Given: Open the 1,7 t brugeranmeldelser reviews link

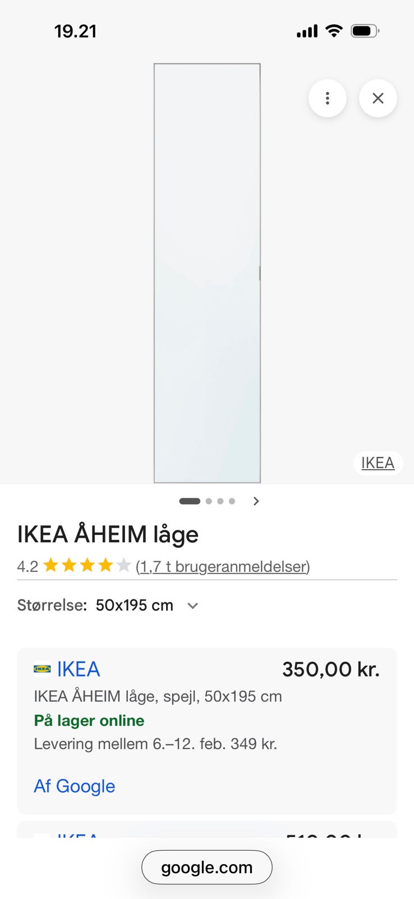Looking at the screenshot, I should pyautogui.click(x=223, y=566).
